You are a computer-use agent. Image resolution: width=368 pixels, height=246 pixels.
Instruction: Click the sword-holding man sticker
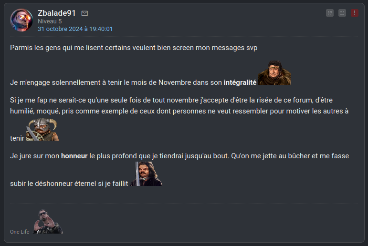146,174
